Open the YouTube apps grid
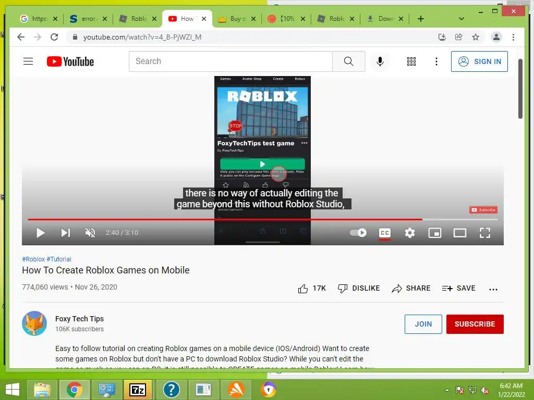 pos(411,61)
